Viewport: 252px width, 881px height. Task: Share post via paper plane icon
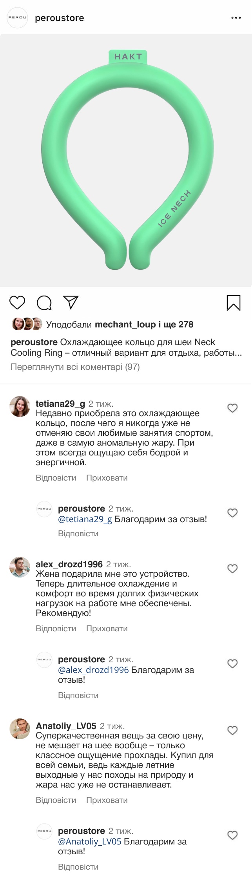click(x=71, y=302)
